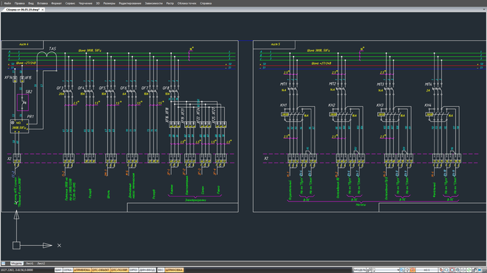Open the Черчение menu
This screenshot has width=487, height=273.
tap(86, 3)
